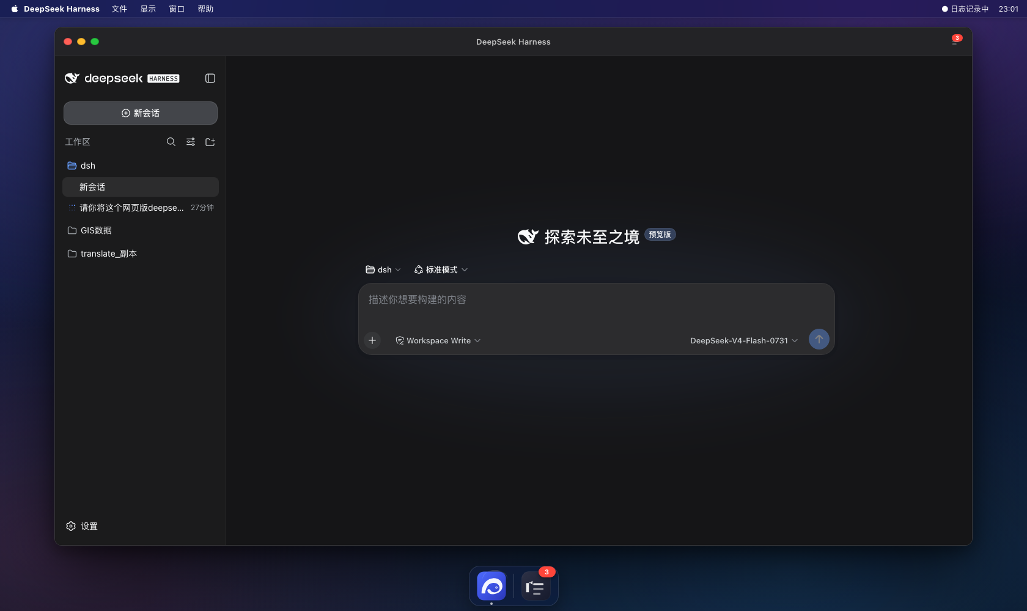Click the 新会话 new chat button

pyautogui.click(x=141, y=113)
